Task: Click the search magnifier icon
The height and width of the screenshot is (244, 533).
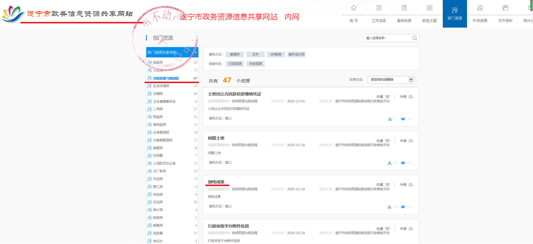Action: coord(415,38)
